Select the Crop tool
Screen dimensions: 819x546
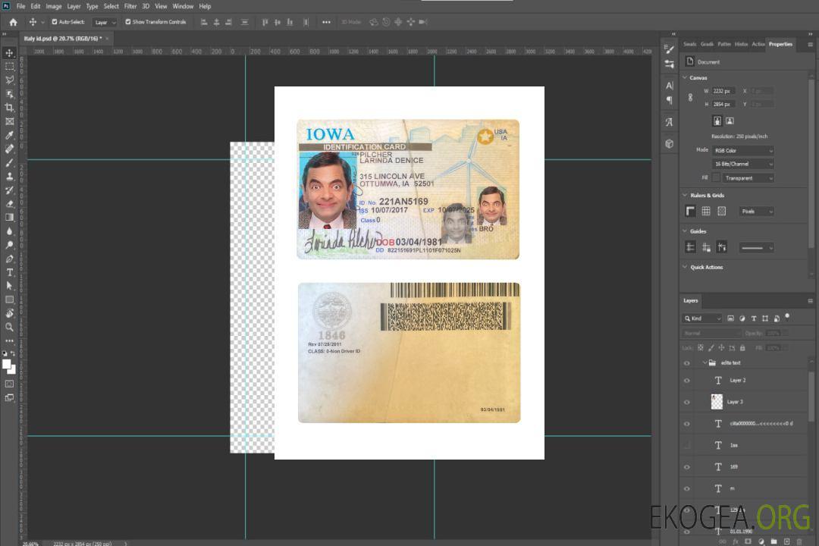point(10,108)
